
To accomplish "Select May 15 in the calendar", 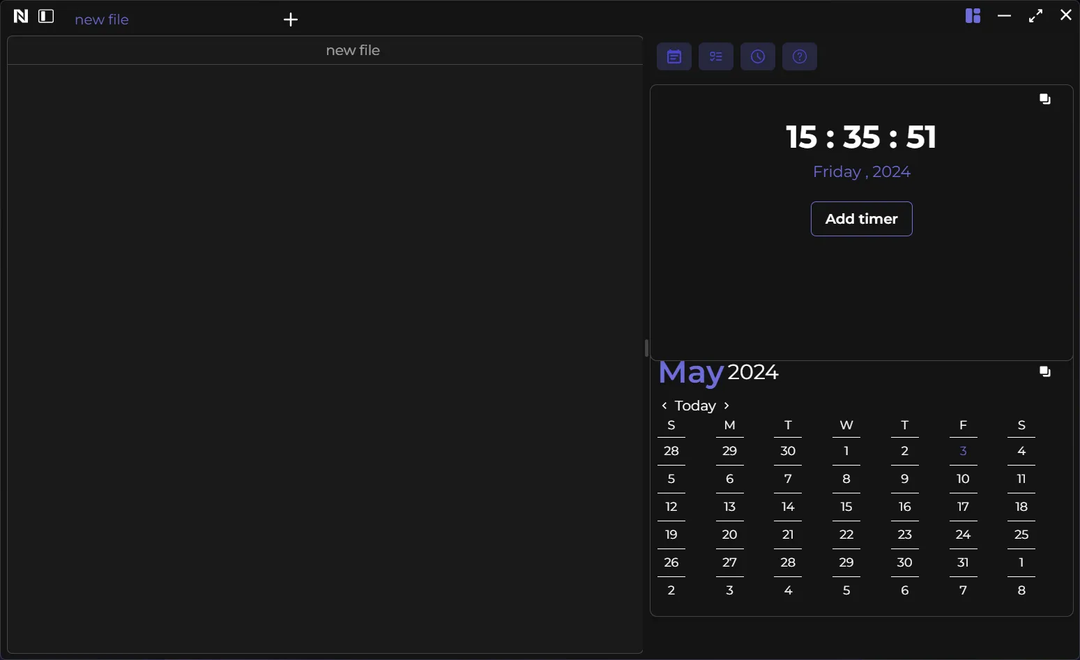I will pos(846,507).
